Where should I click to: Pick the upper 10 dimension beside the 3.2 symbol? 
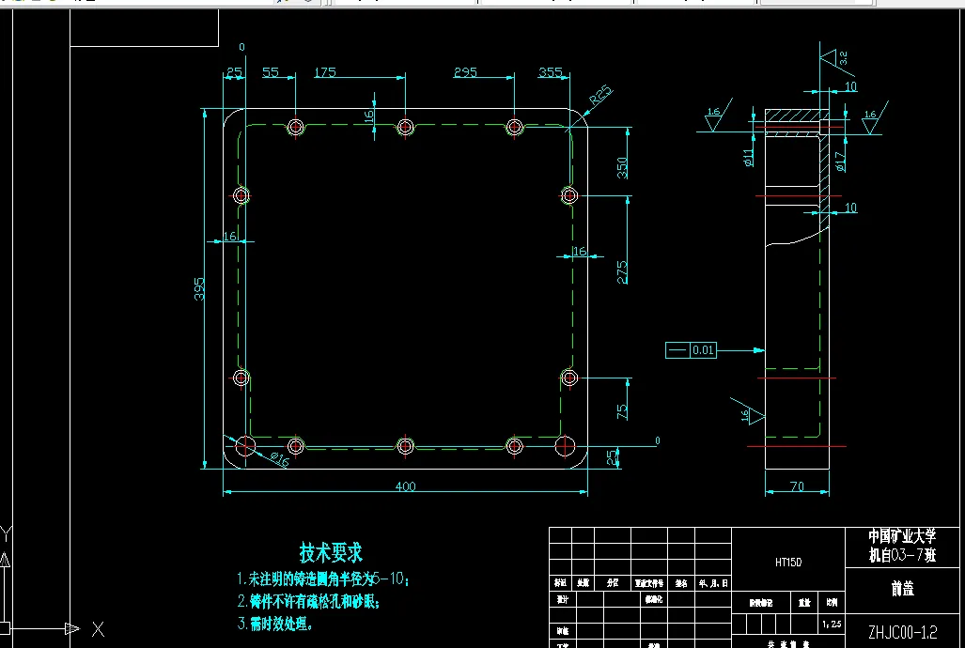(850, 86)
